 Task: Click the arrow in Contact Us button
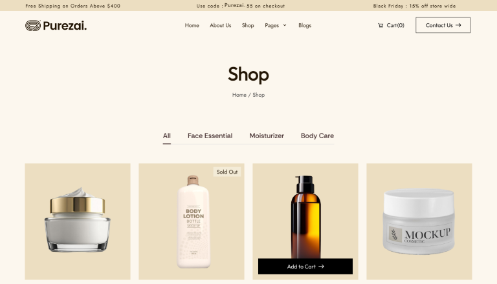(458, 25)
